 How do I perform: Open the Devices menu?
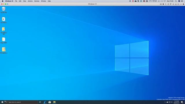click(x=37, y=1)
